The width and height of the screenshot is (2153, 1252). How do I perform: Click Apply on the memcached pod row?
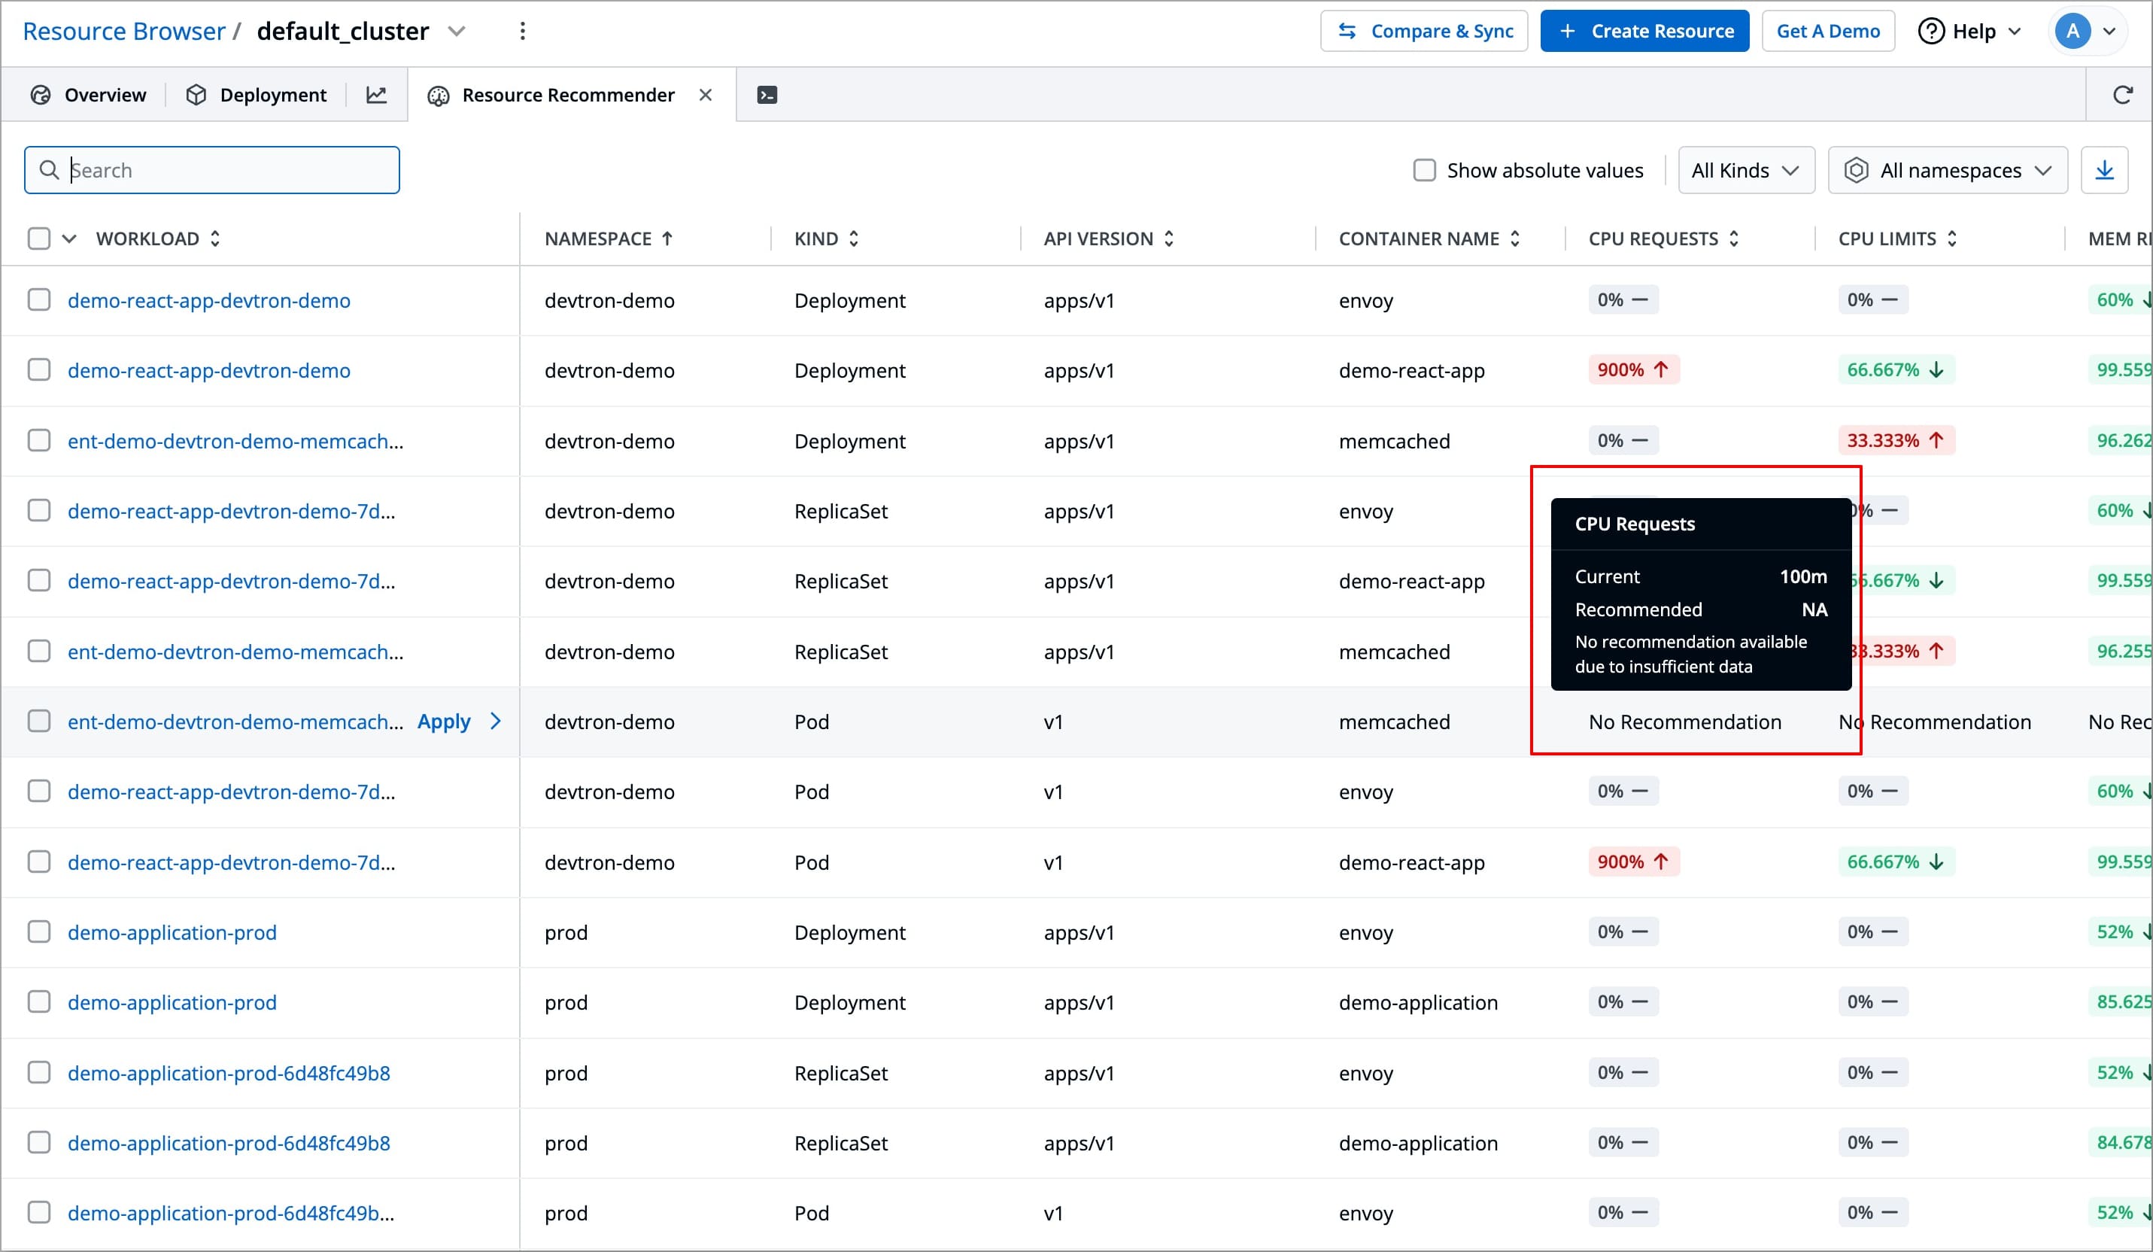click(x=443, y=722)
